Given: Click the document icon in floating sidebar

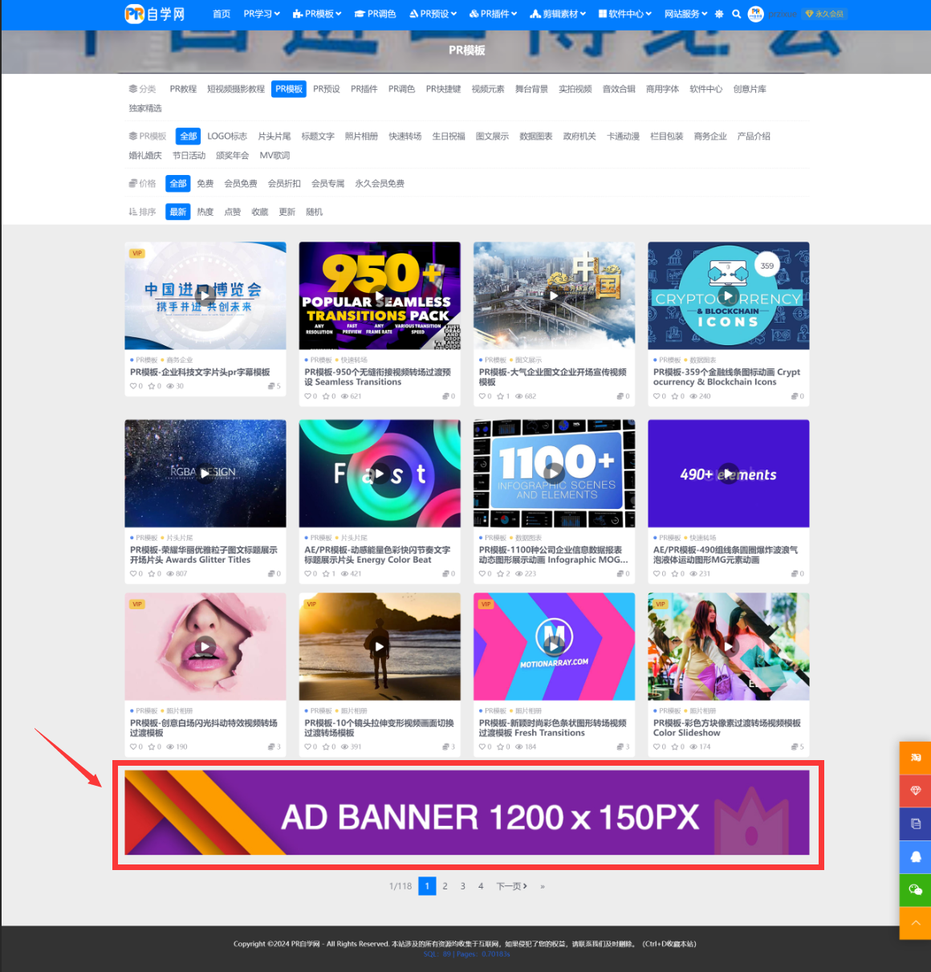Looking at the screenshot, I should [x=915, y=824].
